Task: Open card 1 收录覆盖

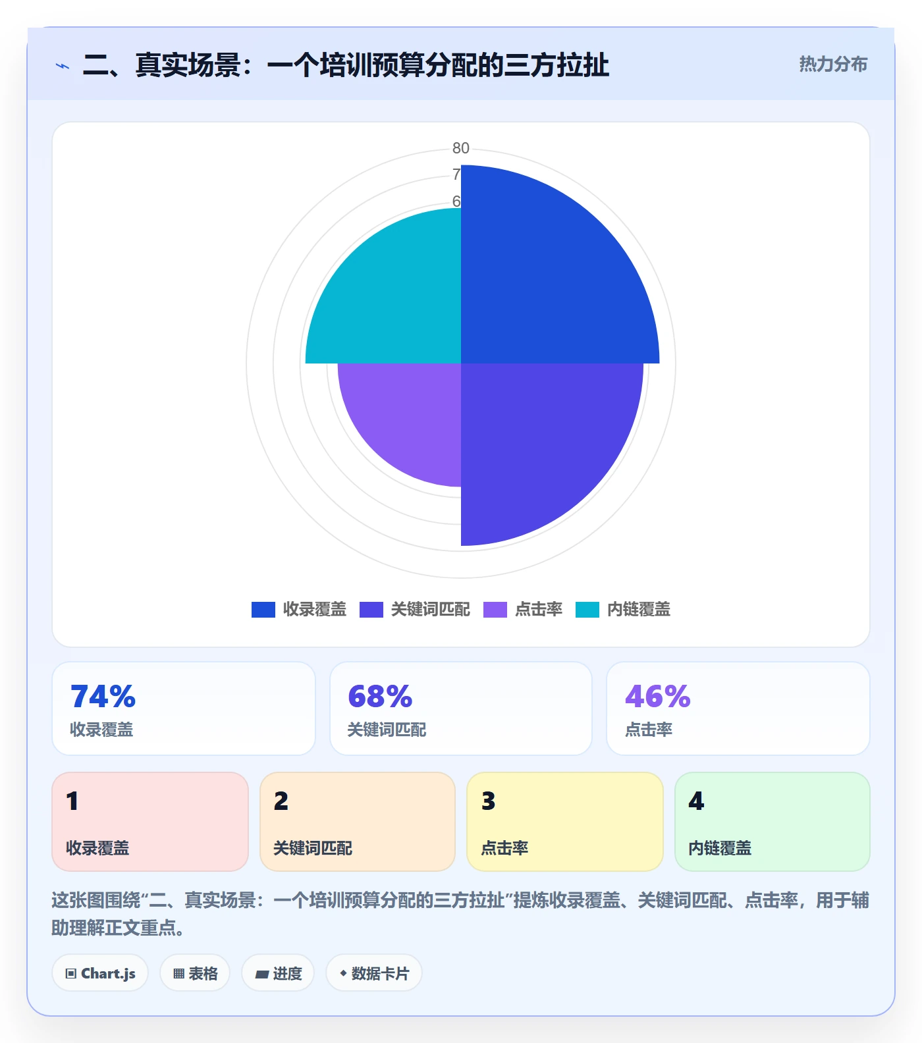Action: pos(150,822)
